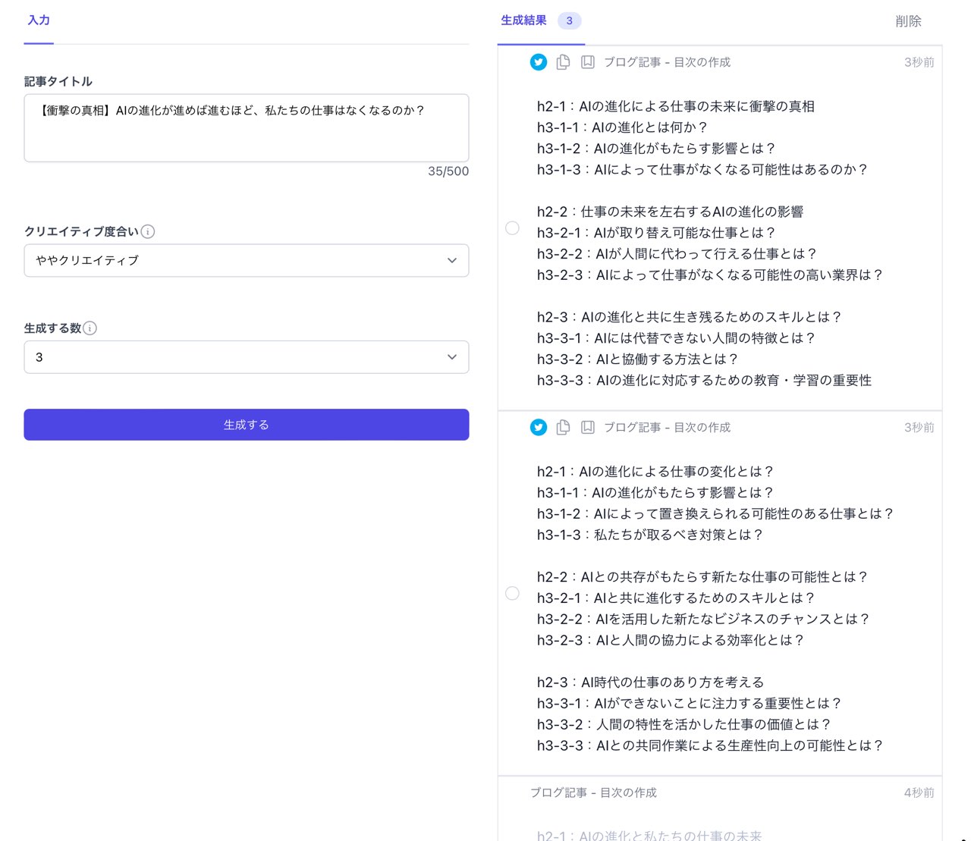Copy the first generated outline

pyautogui.click(x=563, y=62)
